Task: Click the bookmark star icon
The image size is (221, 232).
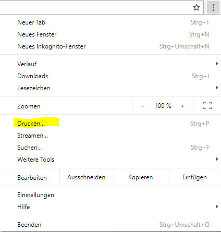Action: 197,7
